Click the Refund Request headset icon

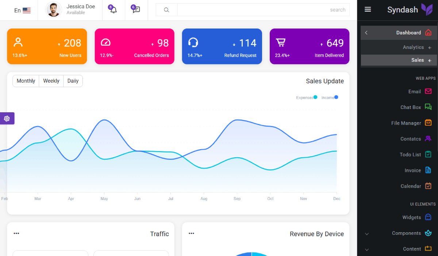(193, 42)
